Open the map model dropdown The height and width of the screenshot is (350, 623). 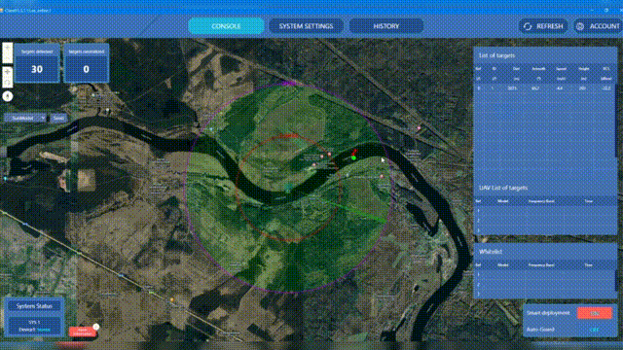[25, 118]
